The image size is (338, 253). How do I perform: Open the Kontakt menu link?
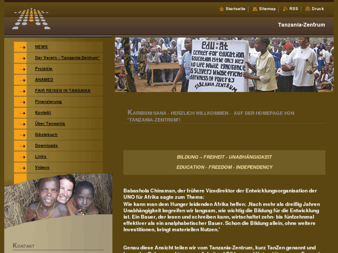[43, 113]
